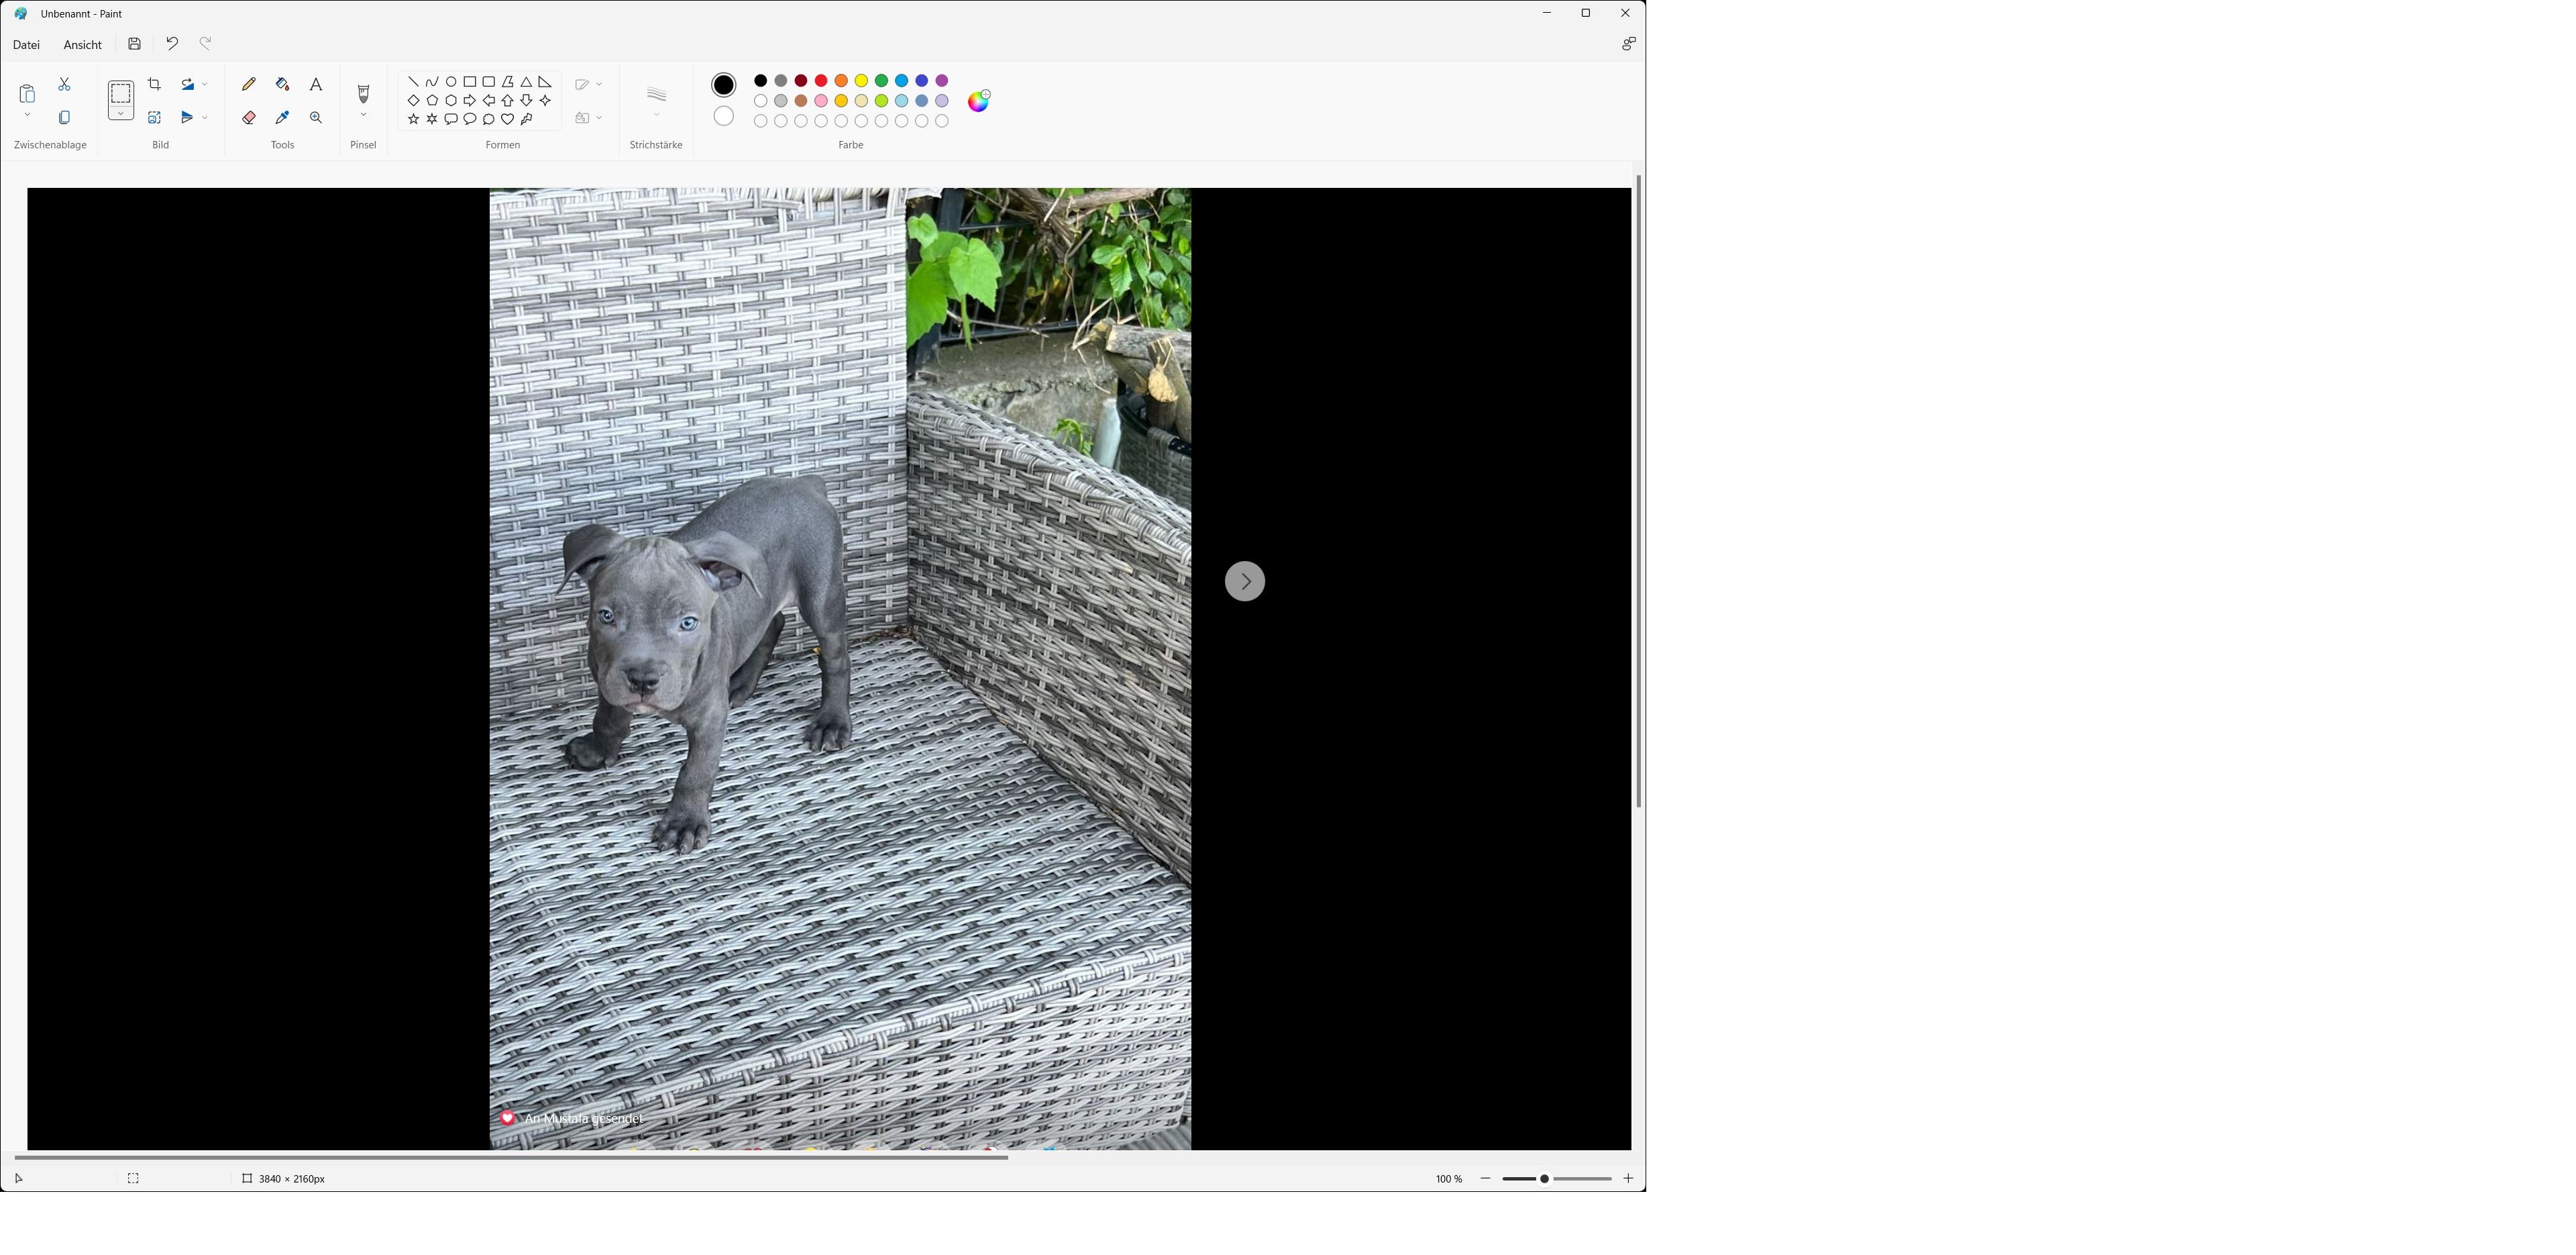Image resolution: width=2576 pixels, height=1255 pixels.
Task: Expand the Pinsel brushes dropdown
Action: pos(363,115)
